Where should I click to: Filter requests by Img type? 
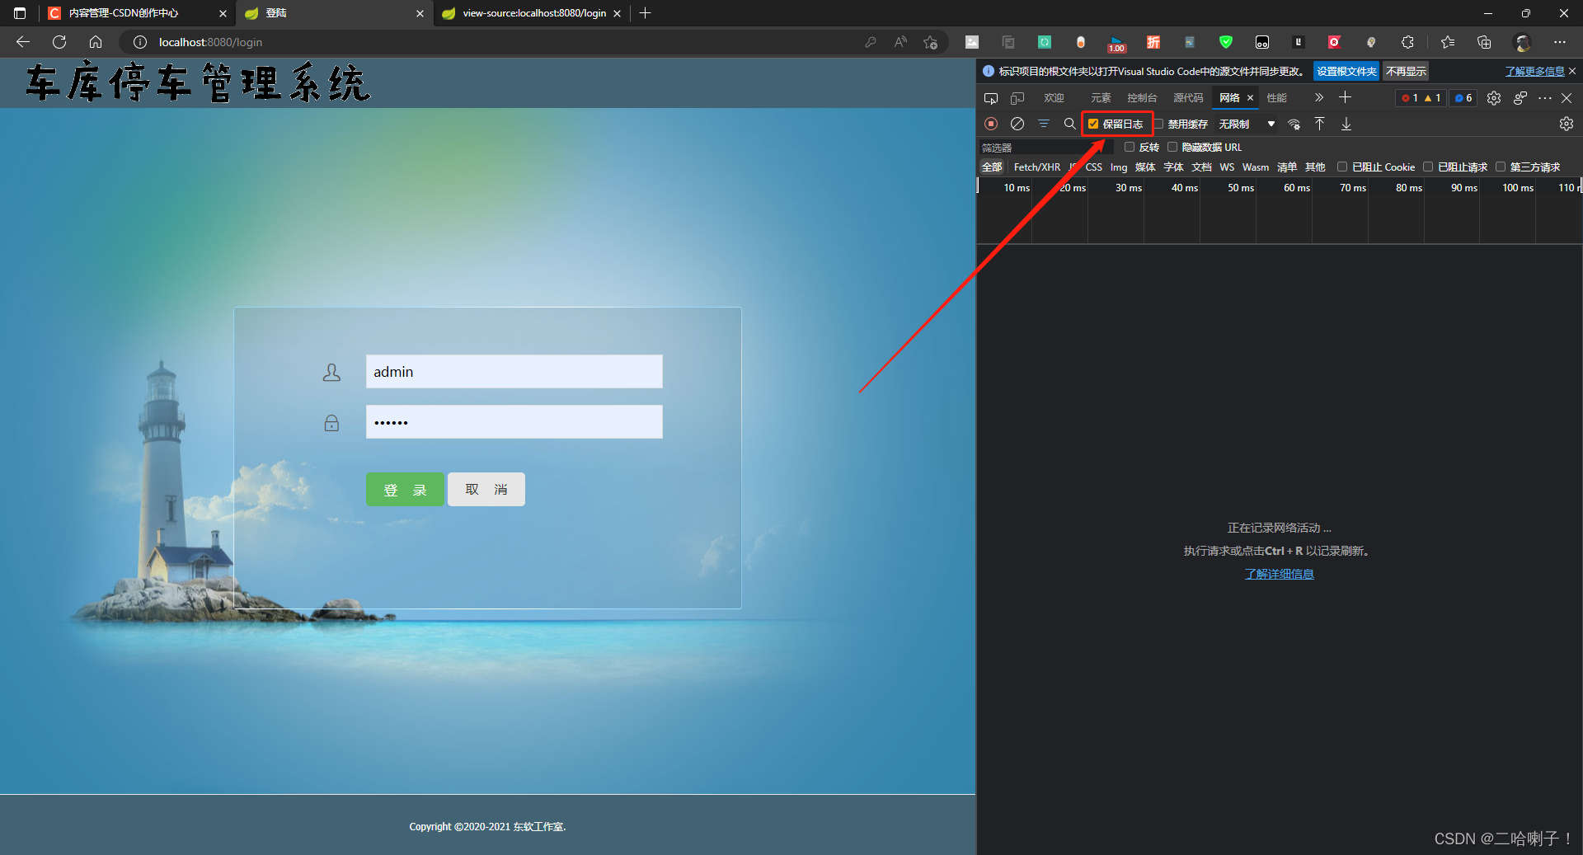click(1119, 167)
